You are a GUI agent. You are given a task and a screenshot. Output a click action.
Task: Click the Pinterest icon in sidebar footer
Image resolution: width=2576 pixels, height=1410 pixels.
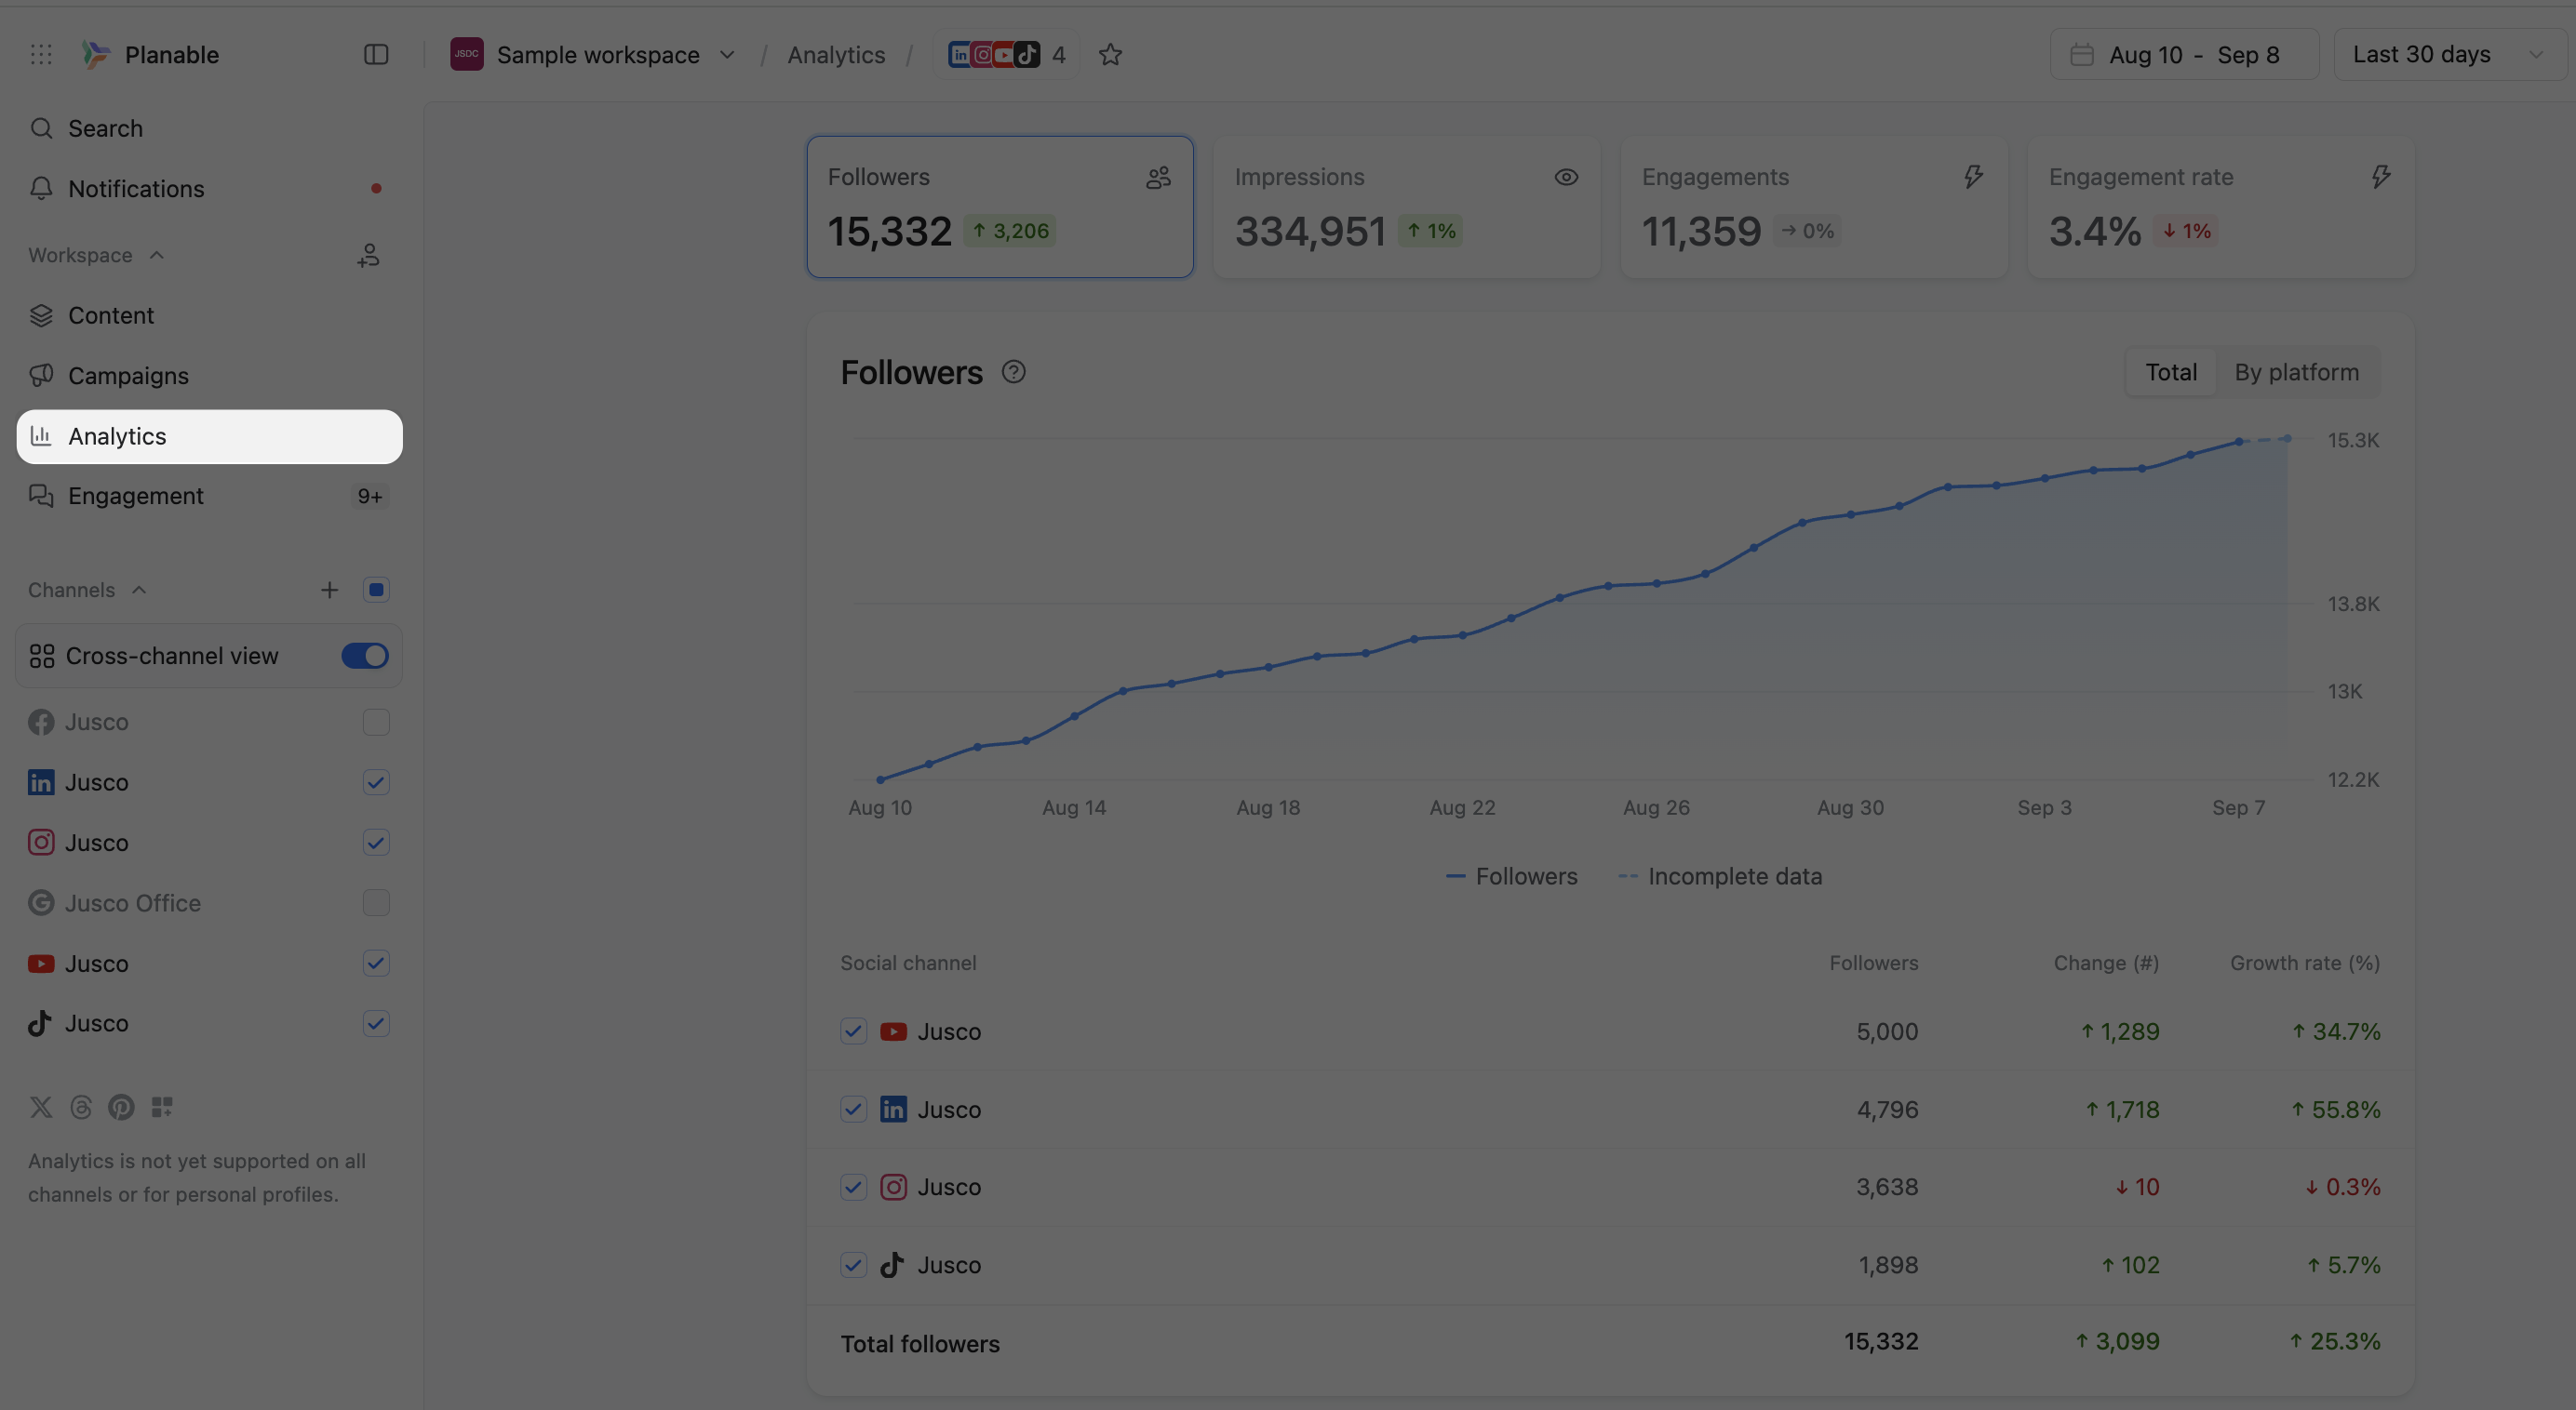pos(121,1107)
